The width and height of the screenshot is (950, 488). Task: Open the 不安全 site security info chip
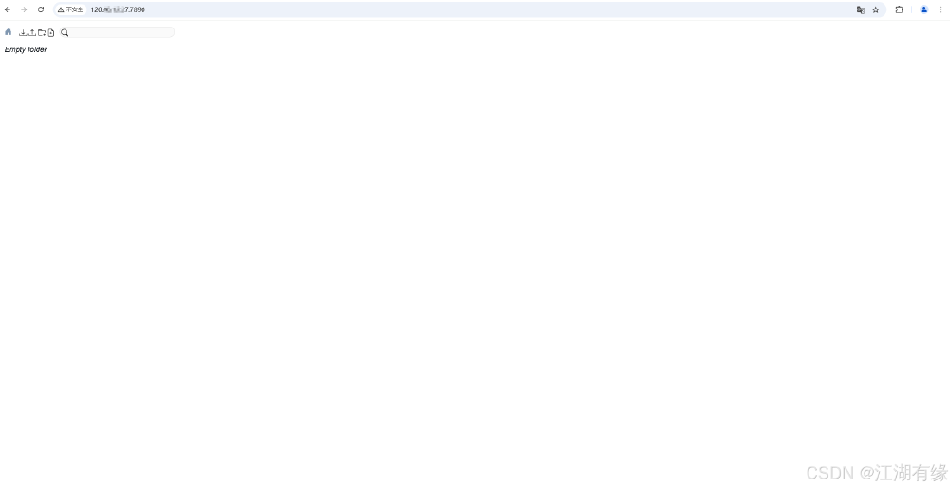coord(70,9)
